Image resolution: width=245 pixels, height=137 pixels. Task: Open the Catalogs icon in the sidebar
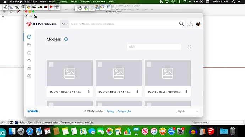click(x=29, y=53)
